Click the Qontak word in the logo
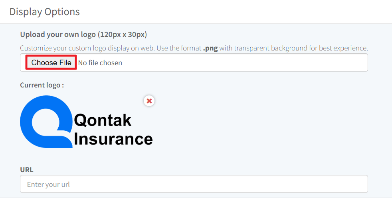The width and height of the screenshot is (392, 198). click(x=103, y=120)
